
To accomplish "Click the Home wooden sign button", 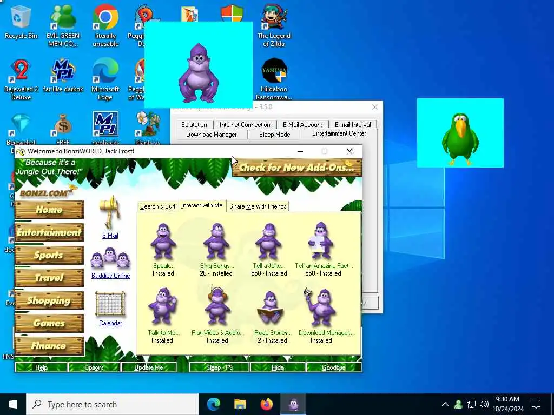I will (x=49, y=210).
